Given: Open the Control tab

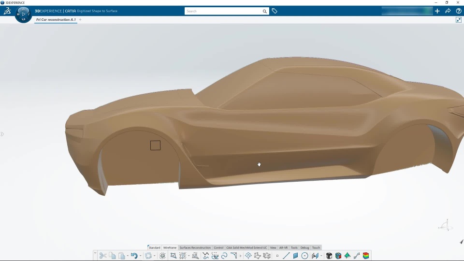Looking at the screenshot, I should [218, 247].
